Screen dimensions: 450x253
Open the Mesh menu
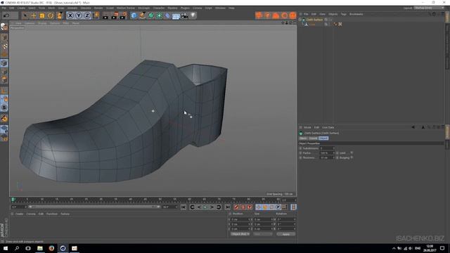coord(51,8)
